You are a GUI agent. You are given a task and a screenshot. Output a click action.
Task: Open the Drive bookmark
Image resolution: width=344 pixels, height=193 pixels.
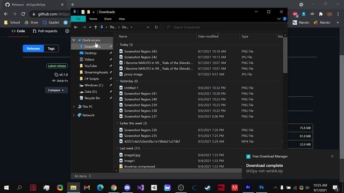click(x=31, y=23)
